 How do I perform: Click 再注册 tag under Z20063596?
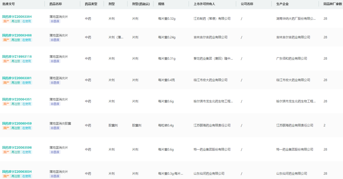tap(15, 152)
